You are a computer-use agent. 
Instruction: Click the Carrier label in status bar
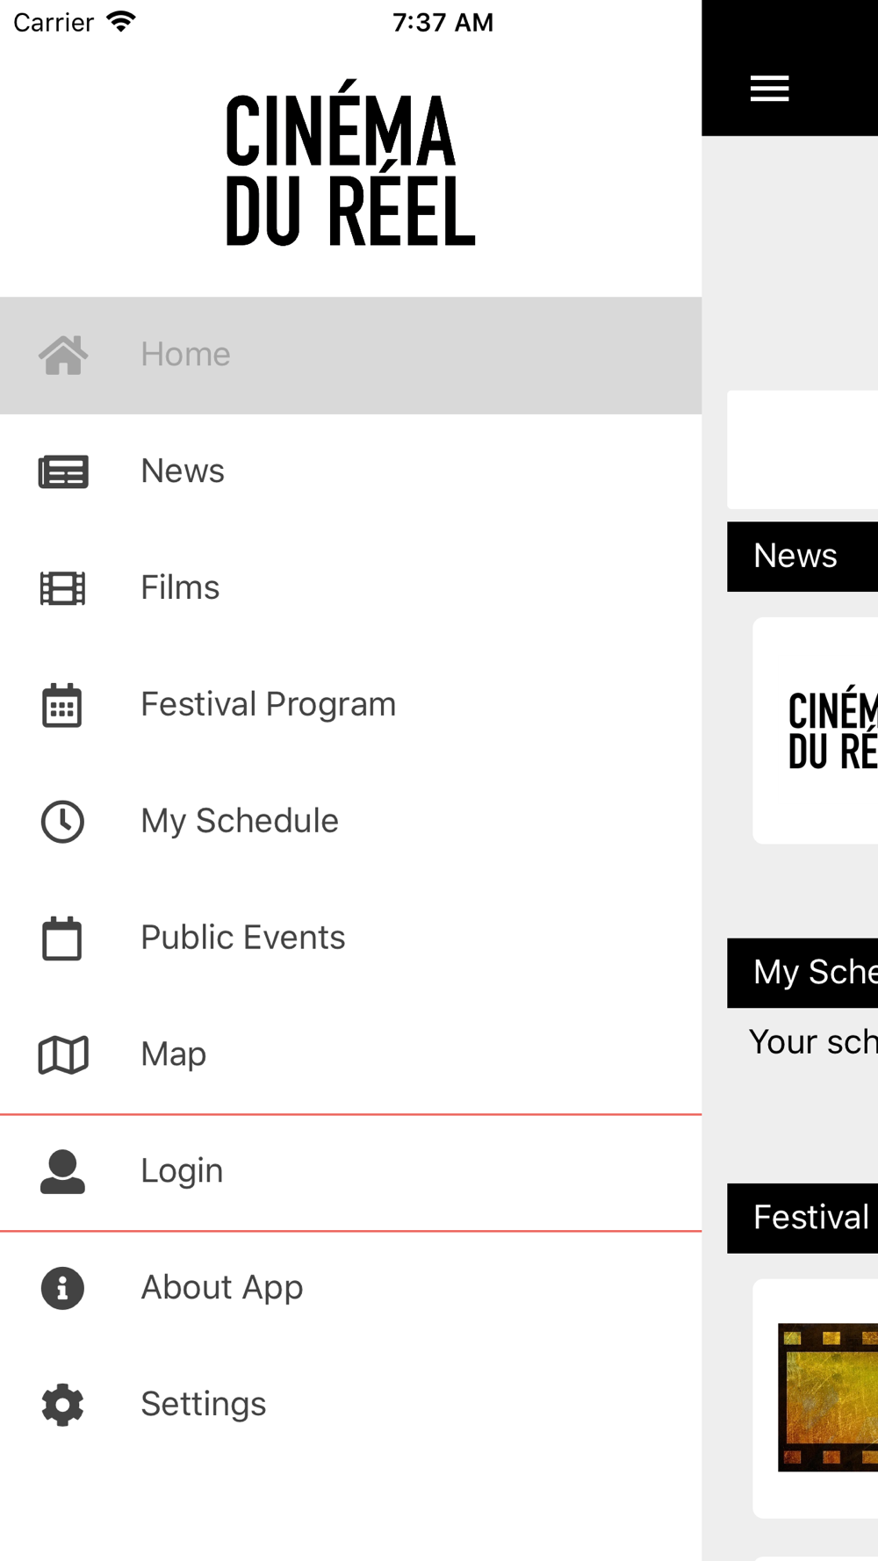point(54,23)
